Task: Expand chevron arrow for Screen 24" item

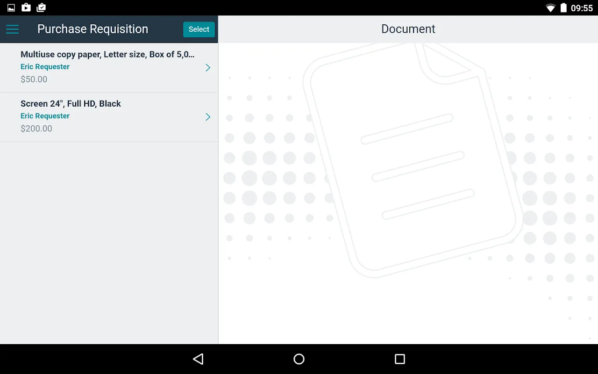Action: 208,117
